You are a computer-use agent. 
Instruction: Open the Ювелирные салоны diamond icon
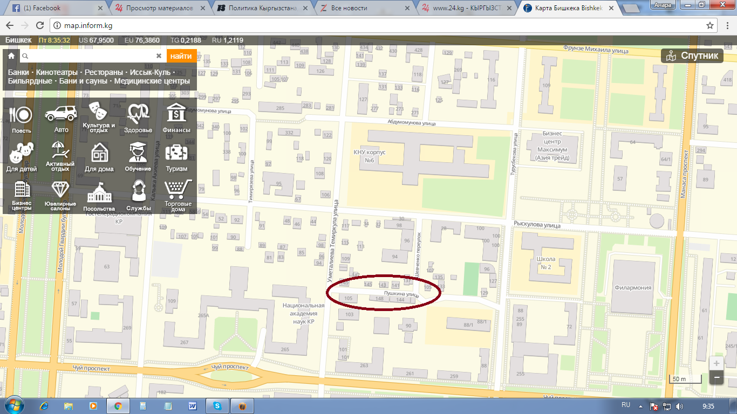60,190
